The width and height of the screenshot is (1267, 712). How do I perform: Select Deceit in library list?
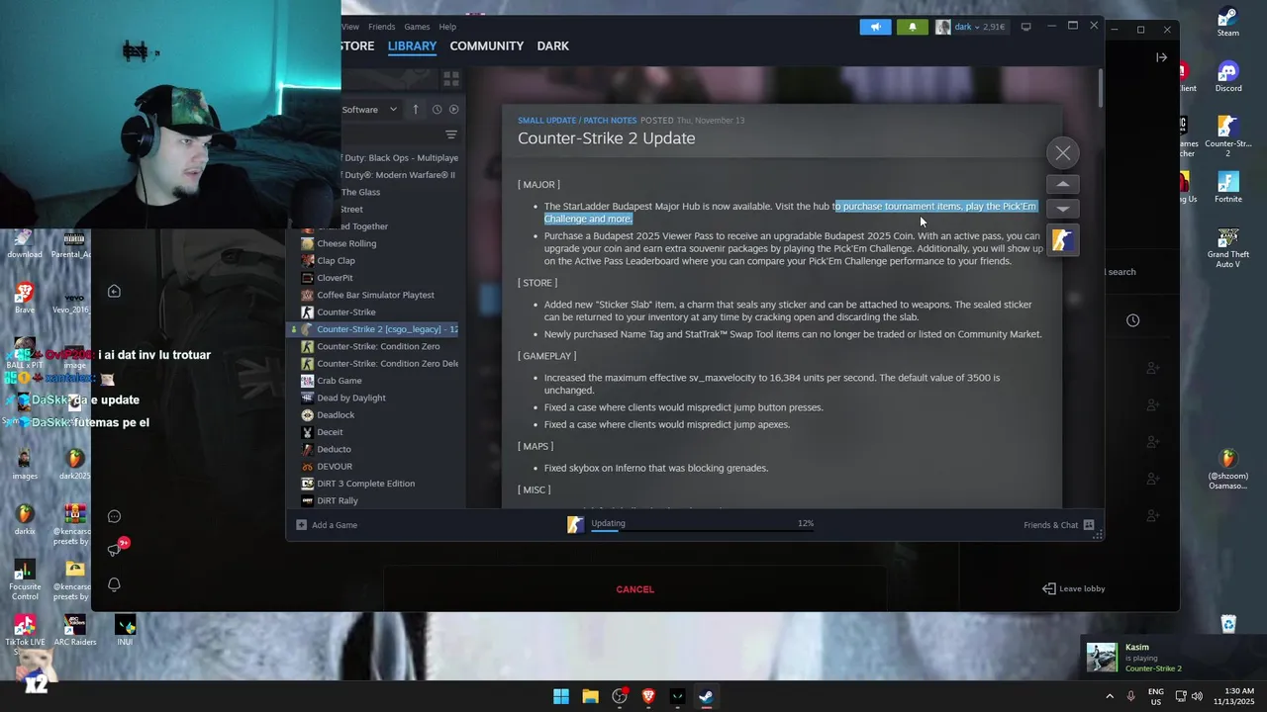330,432
